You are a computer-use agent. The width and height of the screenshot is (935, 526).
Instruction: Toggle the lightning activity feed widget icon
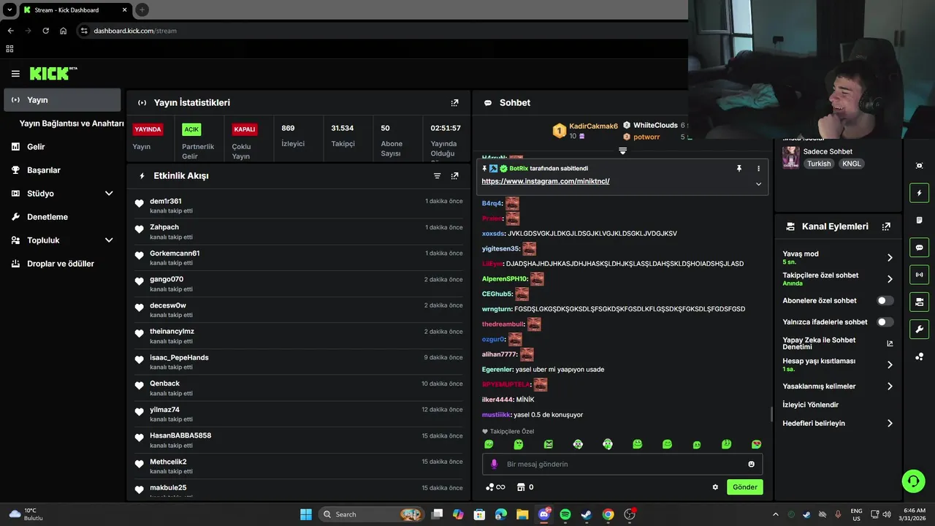pos(919,193)
